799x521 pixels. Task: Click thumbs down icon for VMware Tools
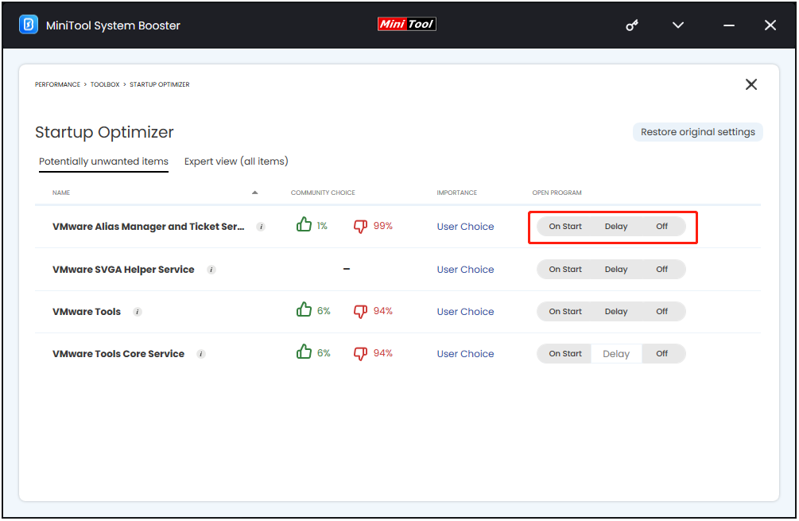[x=361, y=311]
